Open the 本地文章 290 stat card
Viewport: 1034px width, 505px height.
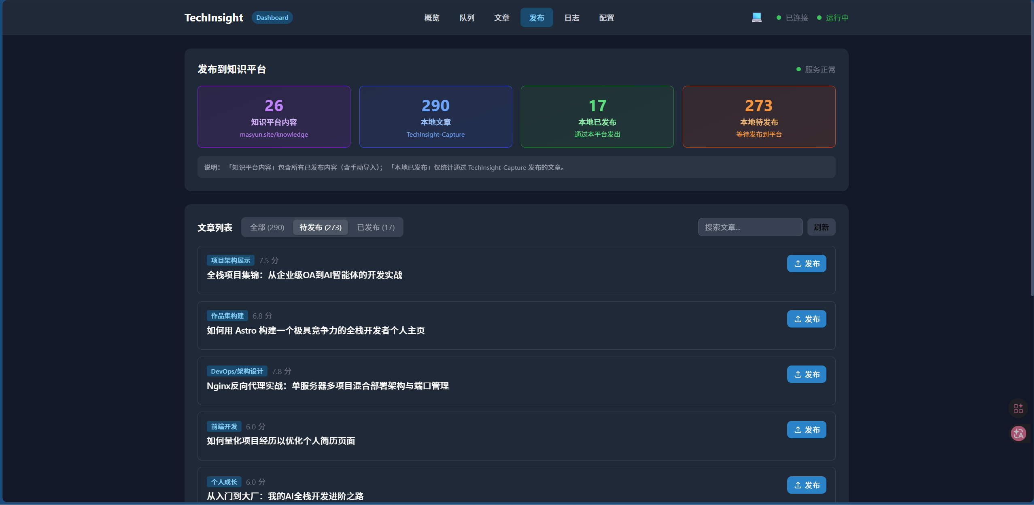(435, 116)
